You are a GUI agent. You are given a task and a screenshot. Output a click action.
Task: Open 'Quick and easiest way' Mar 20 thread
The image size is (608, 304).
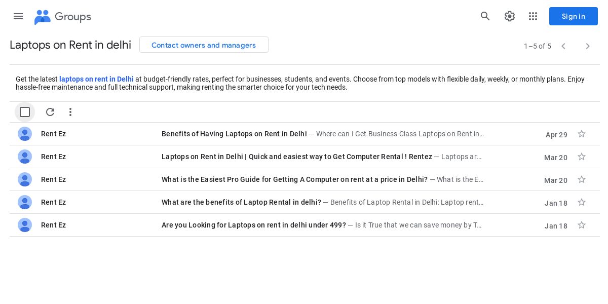click(296, 157)
